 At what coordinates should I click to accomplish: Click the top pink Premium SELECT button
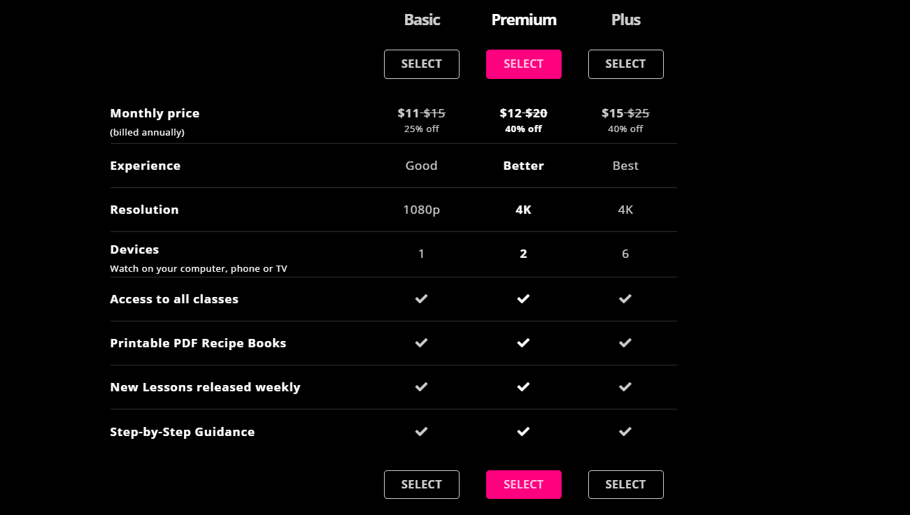click(x=523, y=64)
